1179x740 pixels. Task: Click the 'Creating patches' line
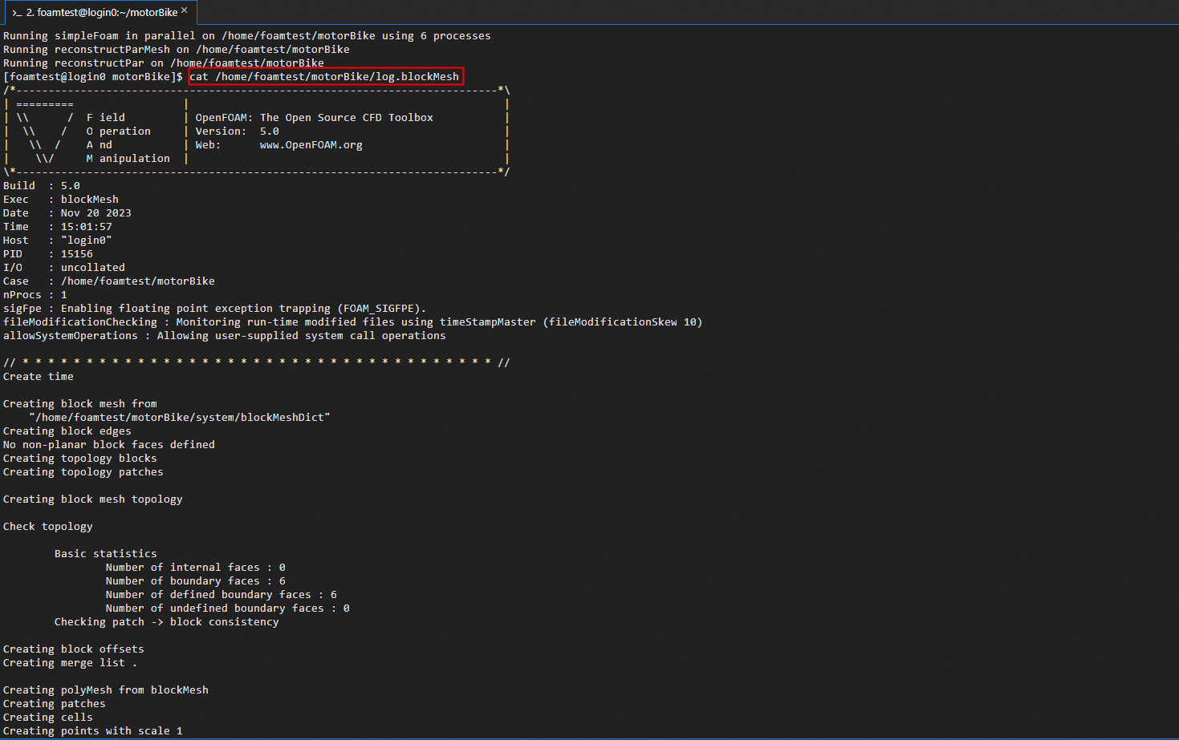(x=55, y=704)
